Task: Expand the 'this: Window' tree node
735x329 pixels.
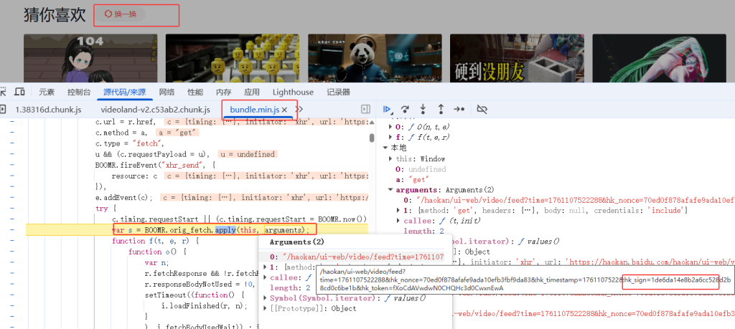Action: 390,158
